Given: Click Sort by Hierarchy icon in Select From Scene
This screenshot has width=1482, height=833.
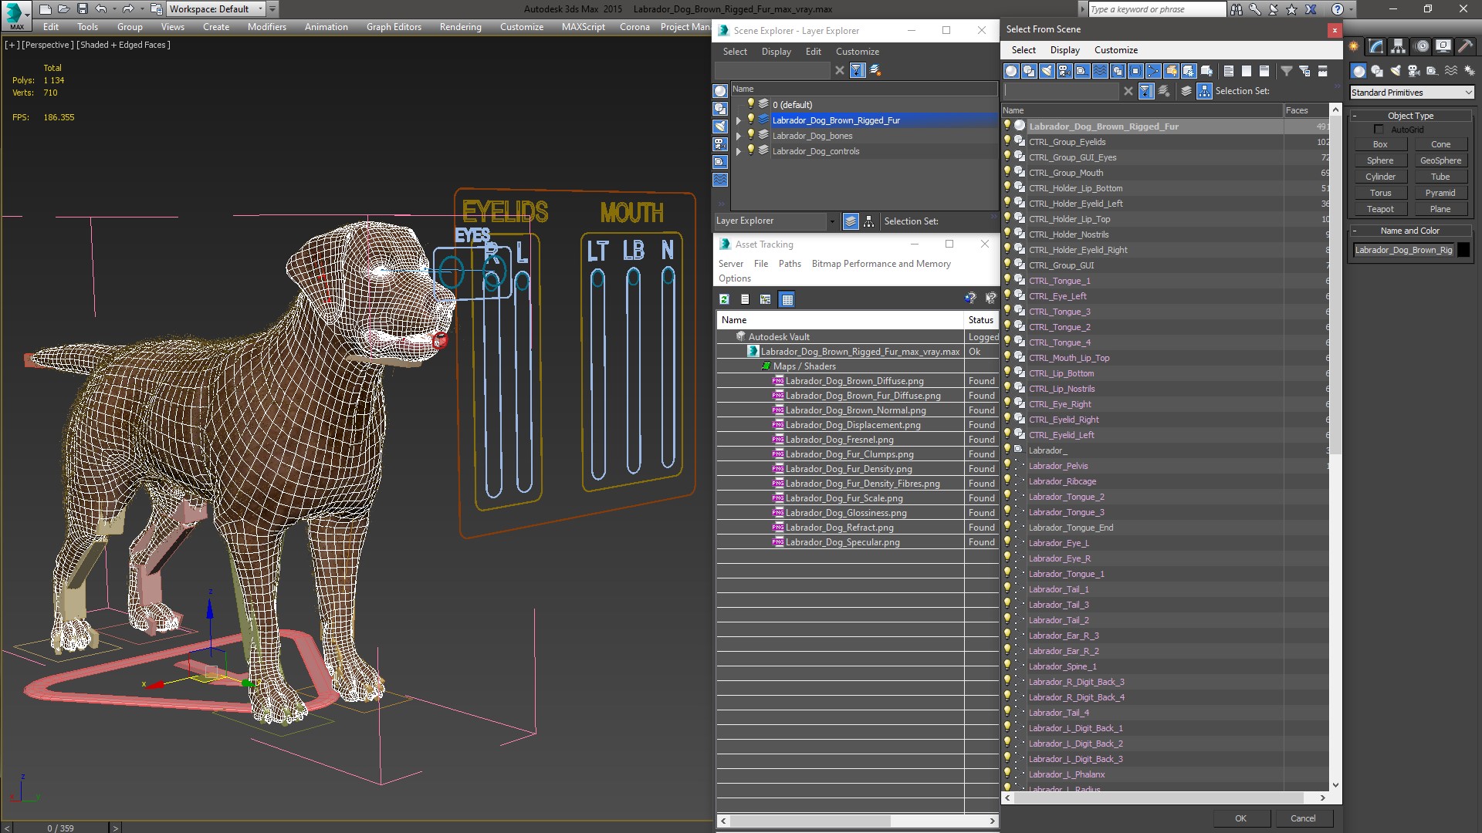Looking at the screenshot, I should coord(1205,91).
